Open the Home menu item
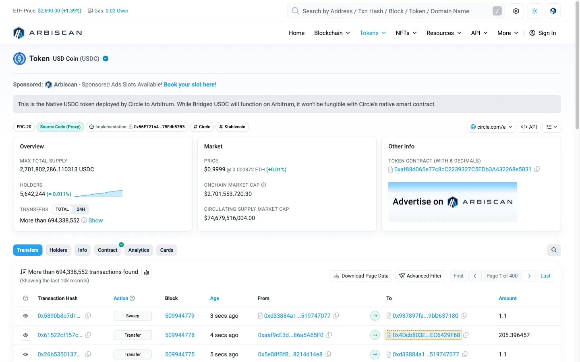This screenshot has height=362, width=580. coord(296,33)
